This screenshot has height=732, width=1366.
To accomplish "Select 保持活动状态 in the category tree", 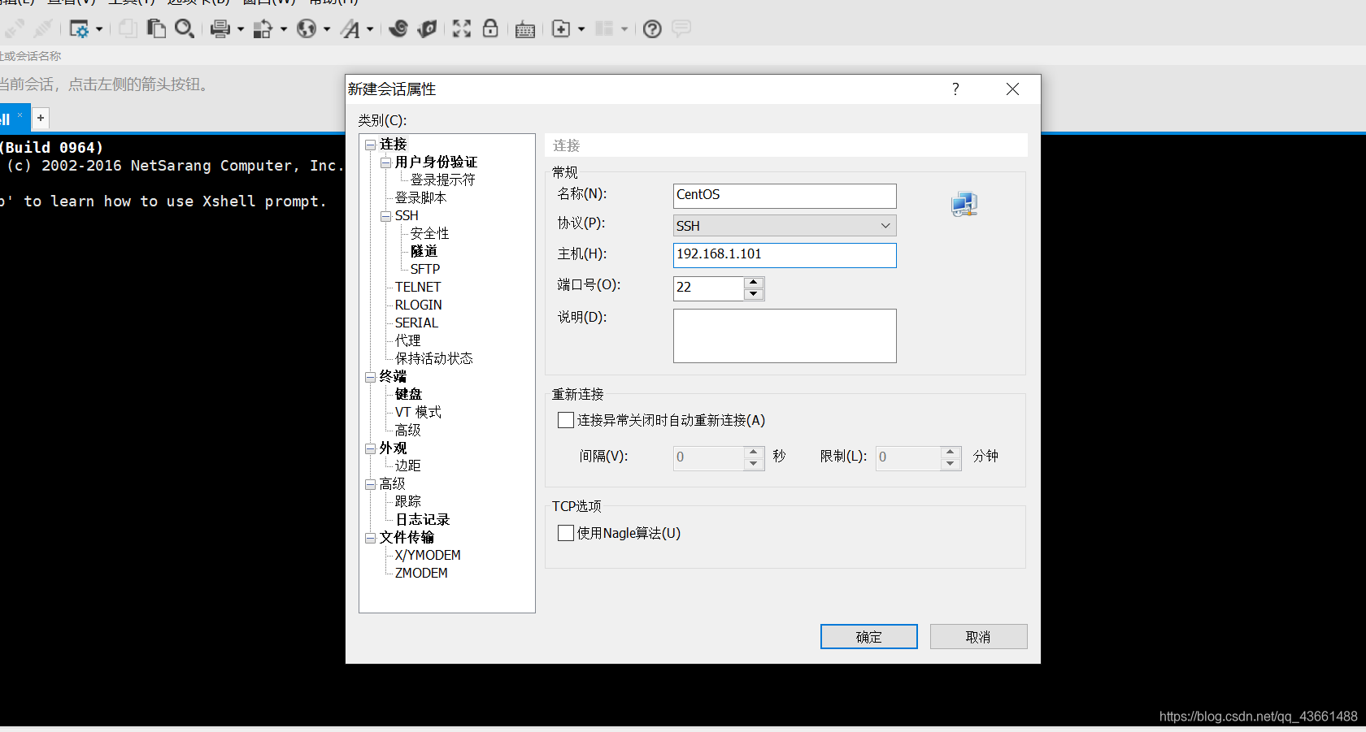I will (433, 359).
